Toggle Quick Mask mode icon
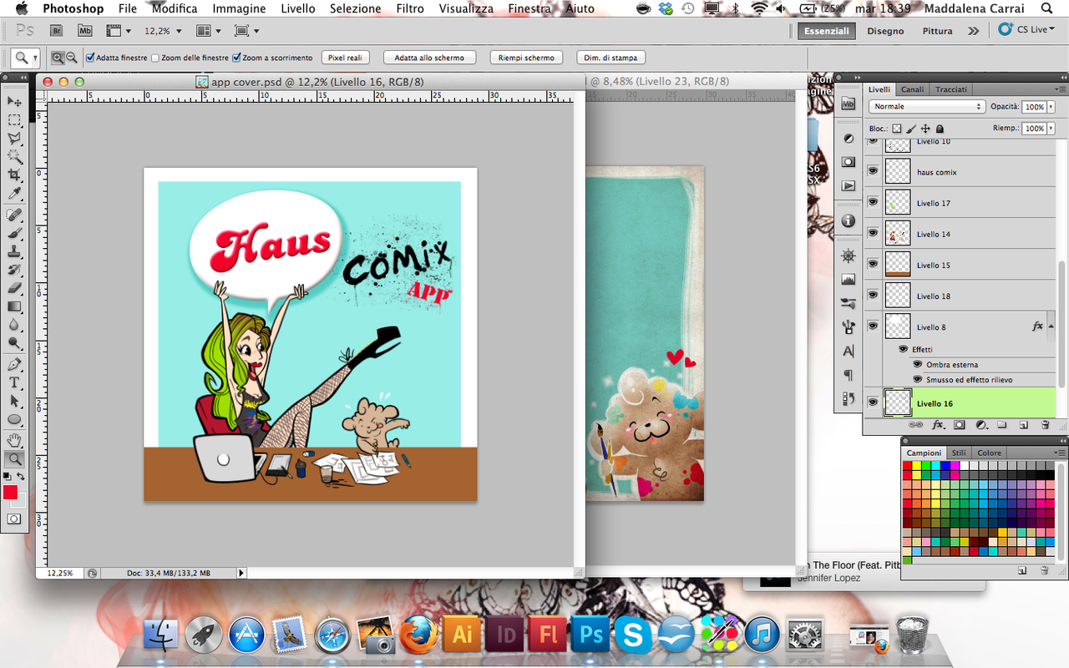This screenshot has width=1069, height=668. [14, 519]
